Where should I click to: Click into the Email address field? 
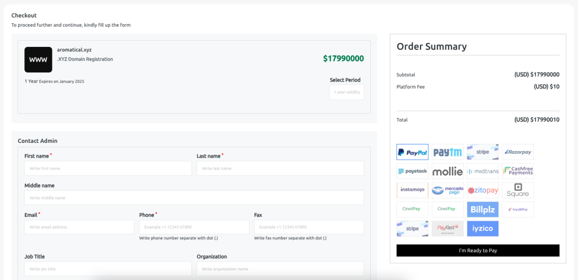click(x=79, y=227)
